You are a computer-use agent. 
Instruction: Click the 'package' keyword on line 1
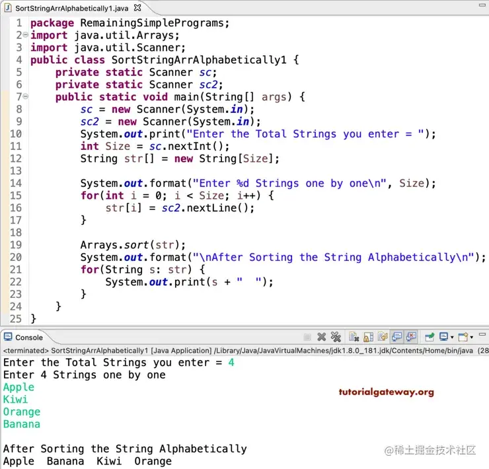pos(52,23)
